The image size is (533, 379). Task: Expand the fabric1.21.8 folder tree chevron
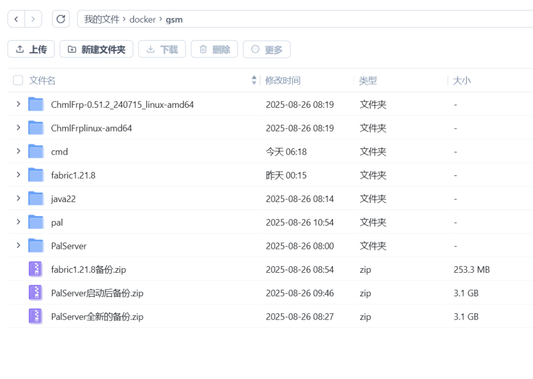click(18, 175)
